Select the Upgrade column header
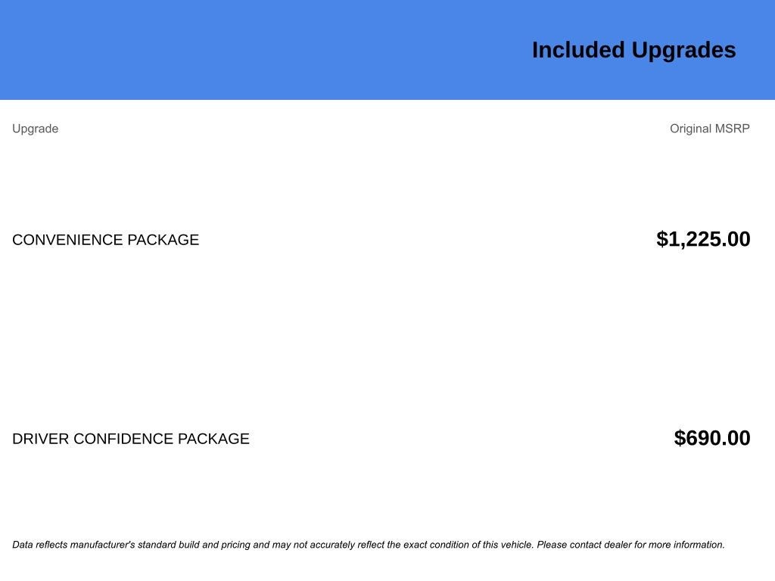775x581 pixels. tap(35, 129)
